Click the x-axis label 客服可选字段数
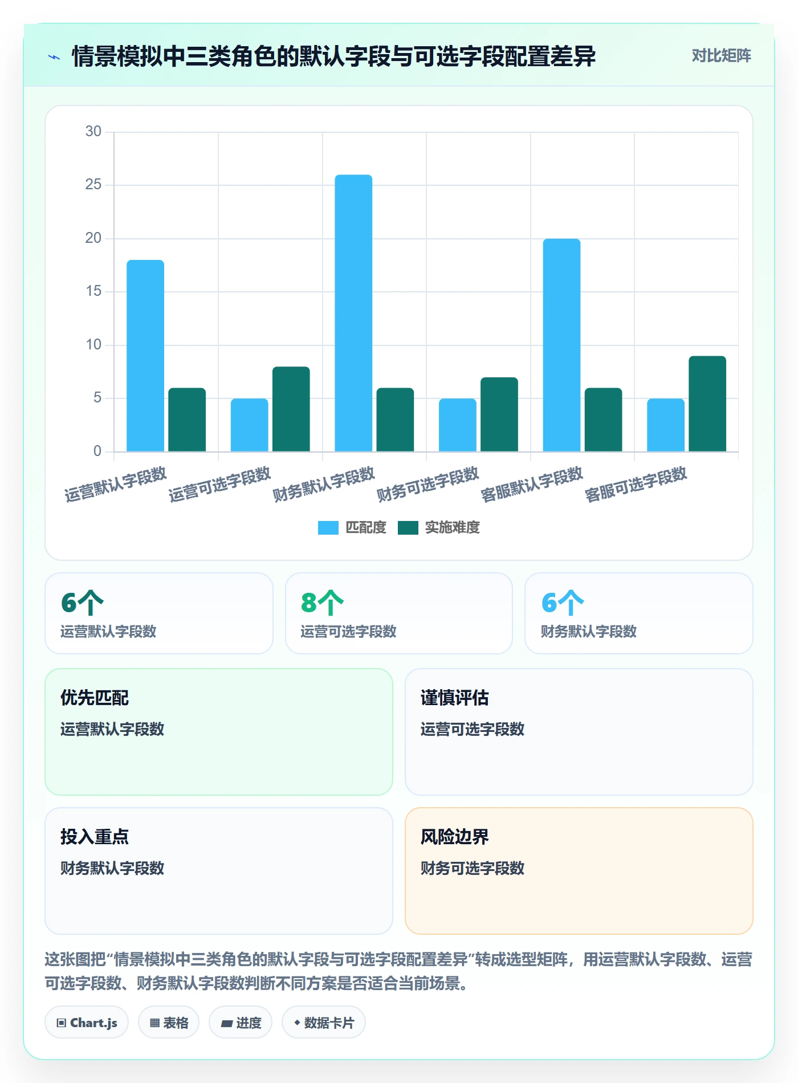Viewport: 798px width, 1083px height. pyautogui.click(x=636, y=484)
